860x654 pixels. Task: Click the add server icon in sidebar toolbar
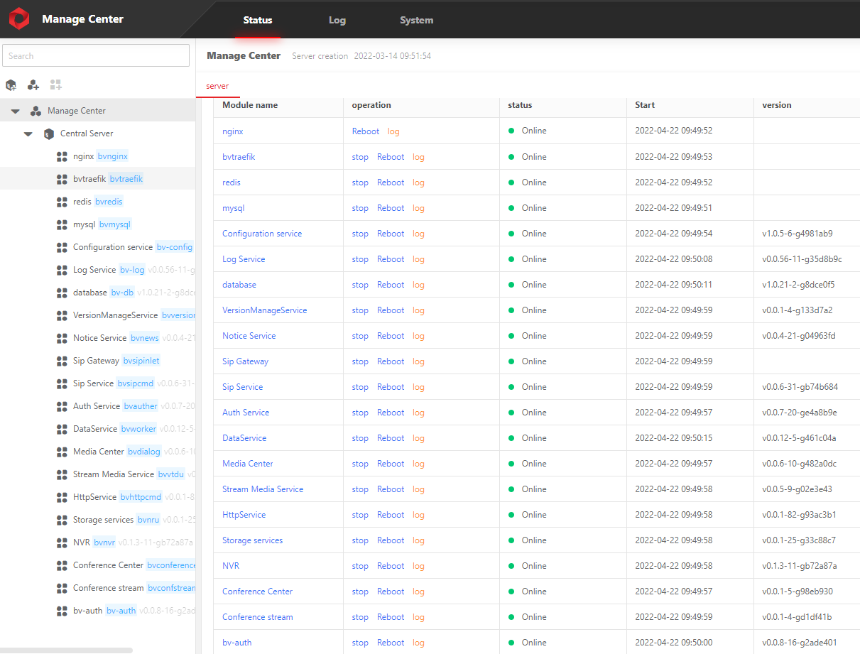point(11,85)
